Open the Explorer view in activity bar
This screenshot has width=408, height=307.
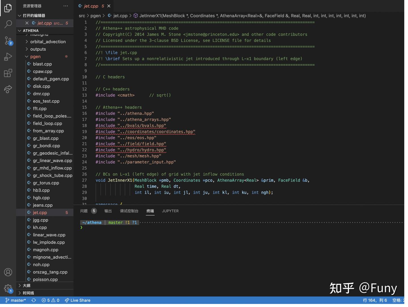coord(8,8)
